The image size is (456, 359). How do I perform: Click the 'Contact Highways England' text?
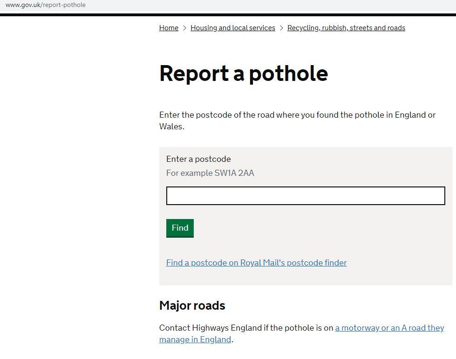point(211,328)
